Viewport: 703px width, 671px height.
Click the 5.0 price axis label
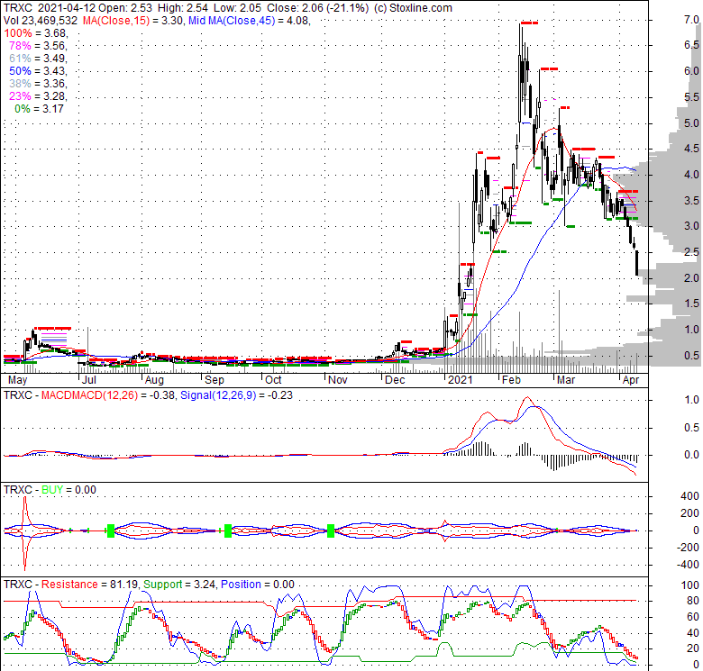point(691,123)
